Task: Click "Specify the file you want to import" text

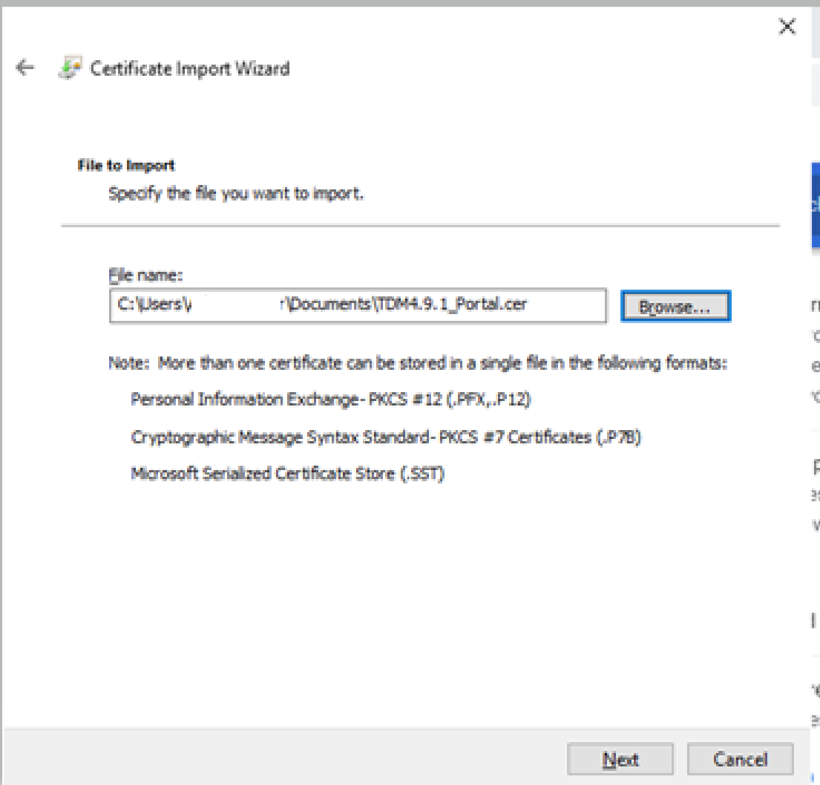Action: coord(236,195)
